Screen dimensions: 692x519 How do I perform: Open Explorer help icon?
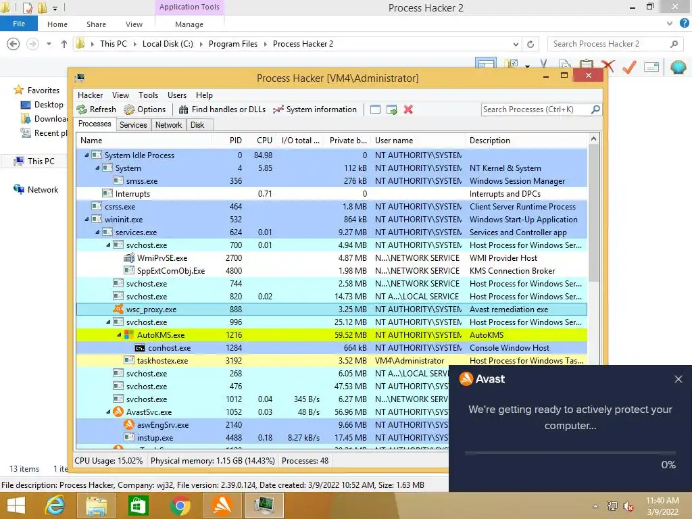[x=684, y=24]
